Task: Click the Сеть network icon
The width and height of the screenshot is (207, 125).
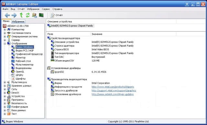Action: click(9, 89)
